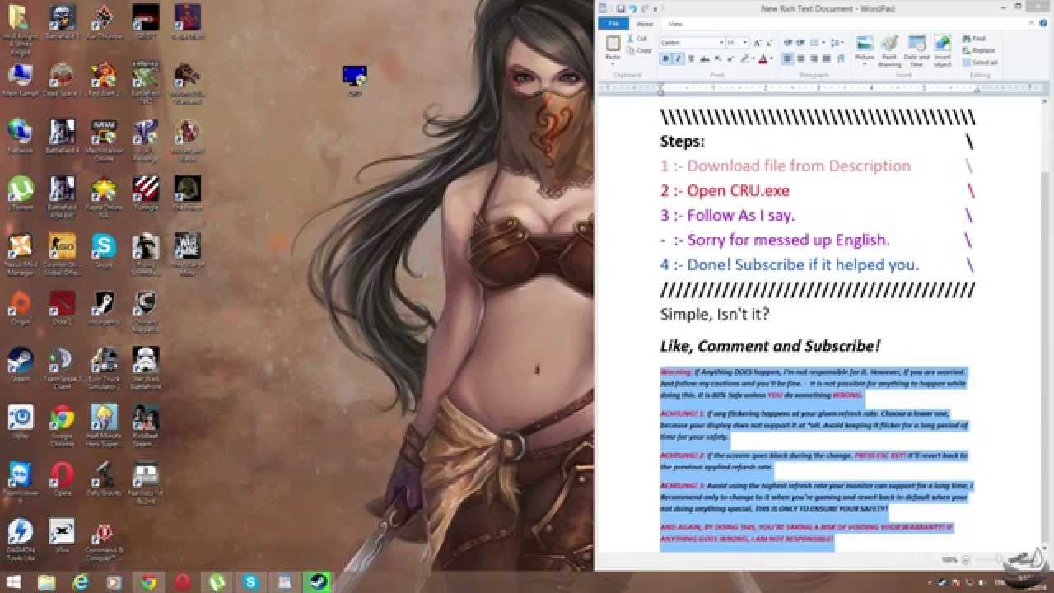Select Counter-Strike Global Offensive shortcut
Viewport: 1054px width, 593px height.
63,254
